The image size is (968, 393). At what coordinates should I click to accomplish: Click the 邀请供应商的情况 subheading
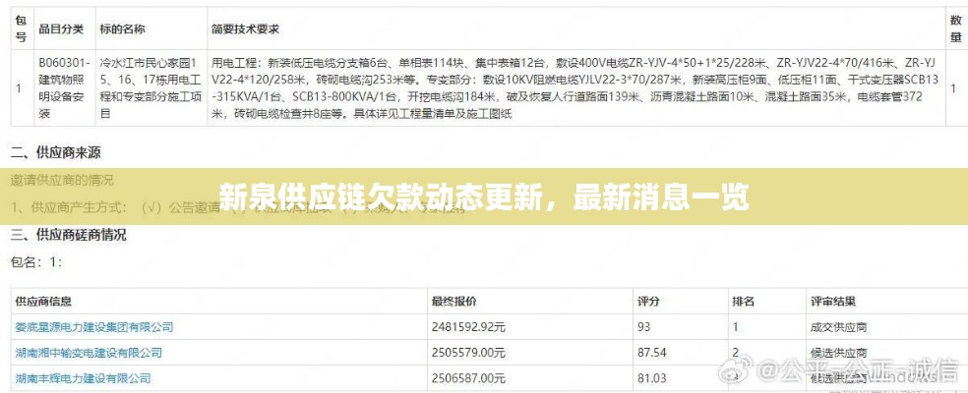(62, 180)
